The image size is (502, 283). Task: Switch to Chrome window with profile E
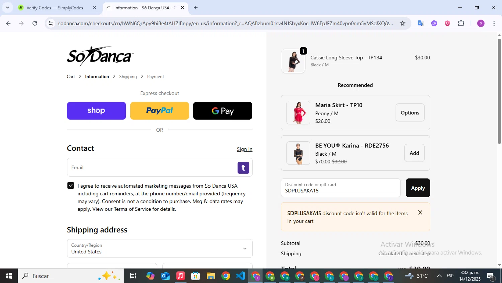pyautogui.click(x=315, y=276)
